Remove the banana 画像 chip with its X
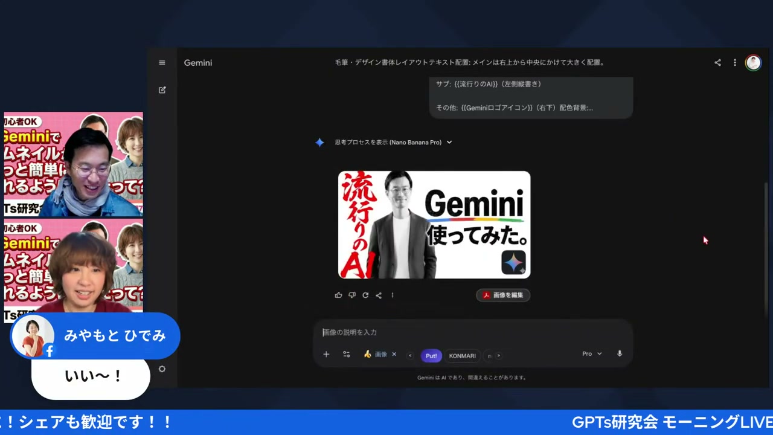The image size is (773, 435). (394, 355)
